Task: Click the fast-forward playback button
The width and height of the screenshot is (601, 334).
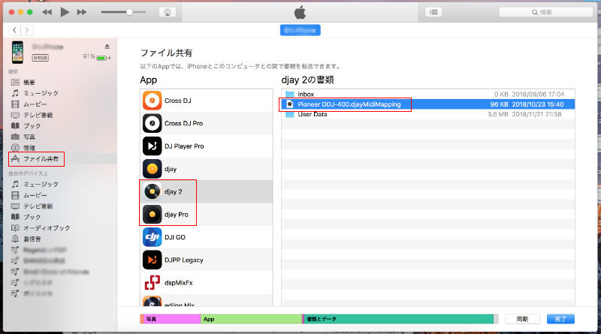Action: coord(82,12)
